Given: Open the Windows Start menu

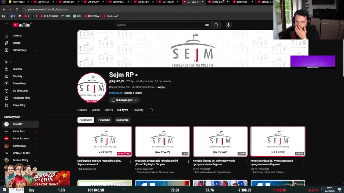Looking at the screenshot, I should pos(4,190).
